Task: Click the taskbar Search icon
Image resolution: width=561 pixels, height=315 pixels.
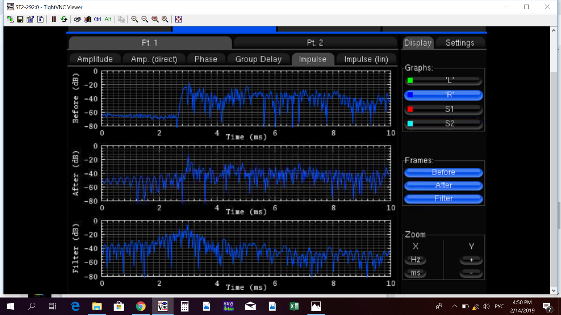Action: pos(32,306)
